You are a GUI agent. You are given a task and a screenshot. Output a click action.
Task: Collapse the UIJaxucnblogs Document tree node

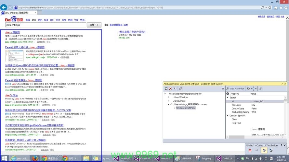click(x=168, y=104)
